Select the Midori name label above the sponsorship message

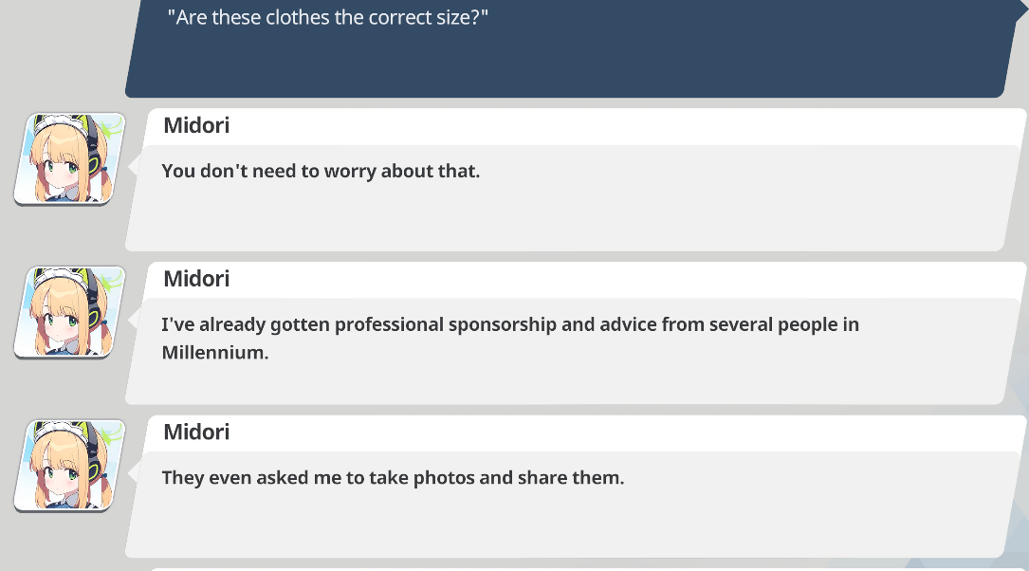(x=196, y=279)
